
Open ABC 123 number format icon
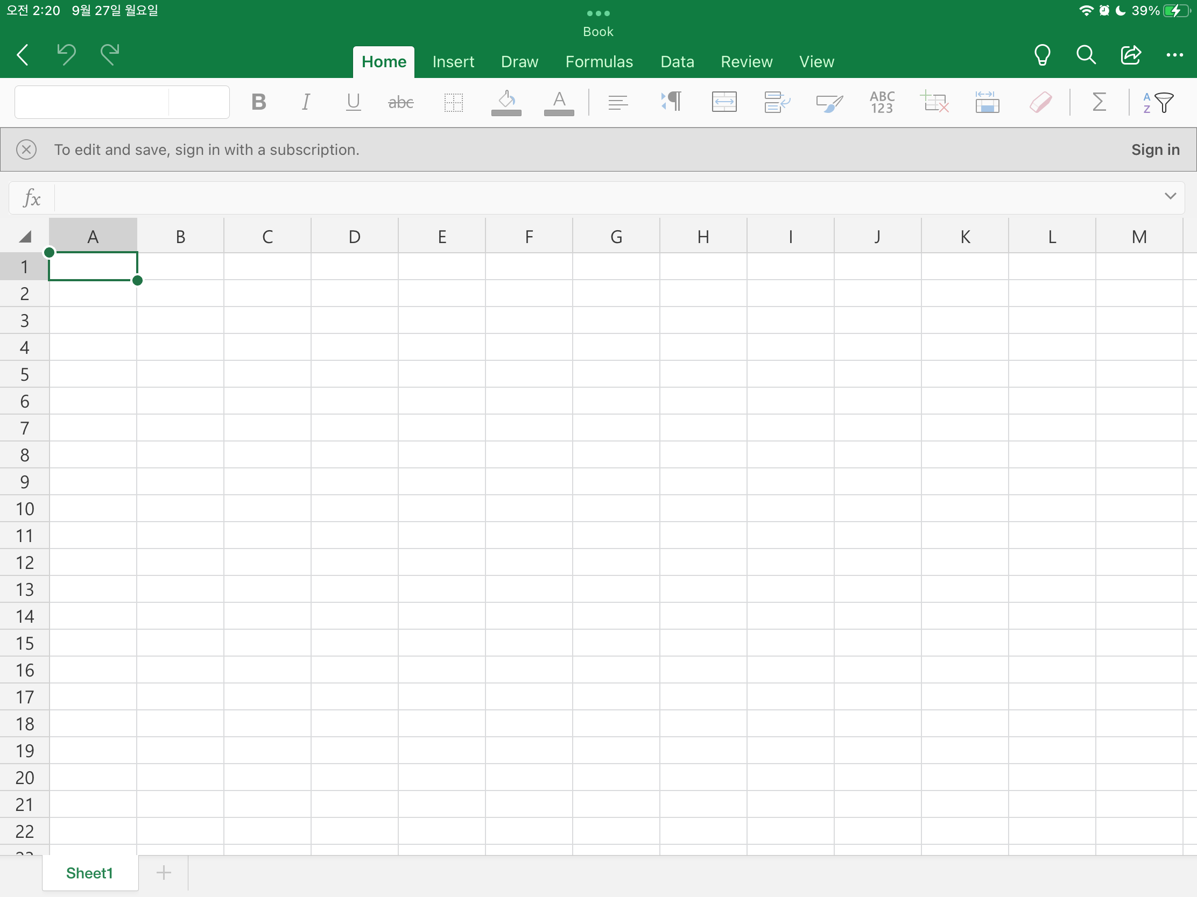[882, 102]
